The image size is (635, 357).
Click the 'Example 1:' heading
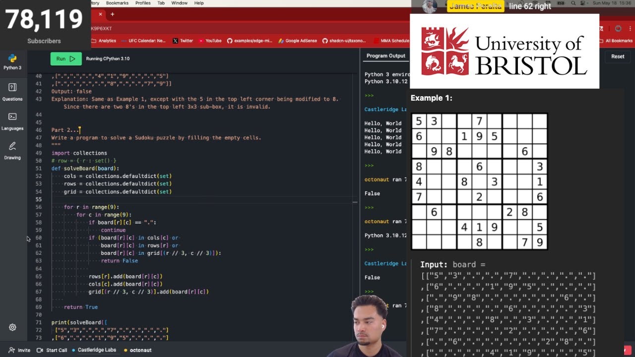tap(432, 98)
